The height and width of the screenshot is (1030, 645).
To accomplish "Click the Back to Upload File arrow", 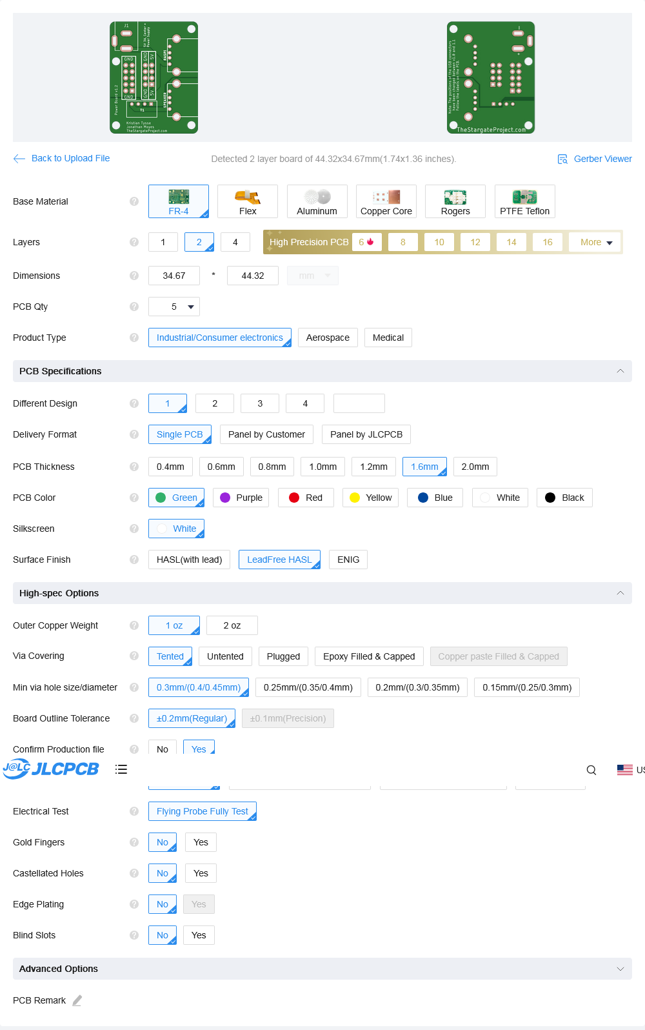I will pos(19,158).
